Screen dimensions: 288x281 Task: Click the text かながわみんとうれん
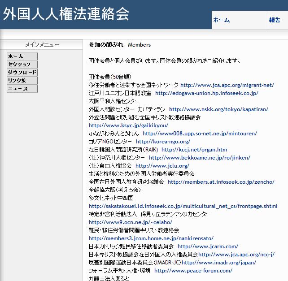(113, 134)
